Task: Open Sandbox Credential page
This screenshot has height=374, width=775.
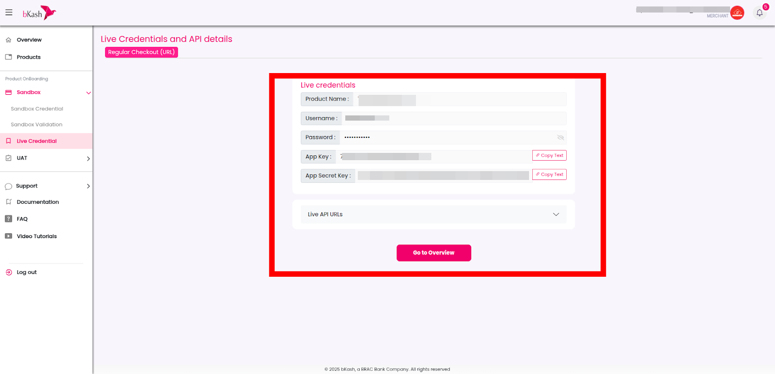Action: (37, 109)
